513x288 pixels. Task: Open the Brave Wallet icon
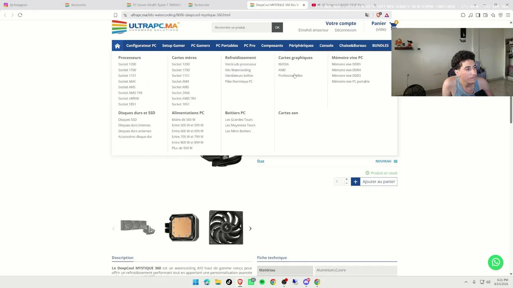tap(485, 15)
